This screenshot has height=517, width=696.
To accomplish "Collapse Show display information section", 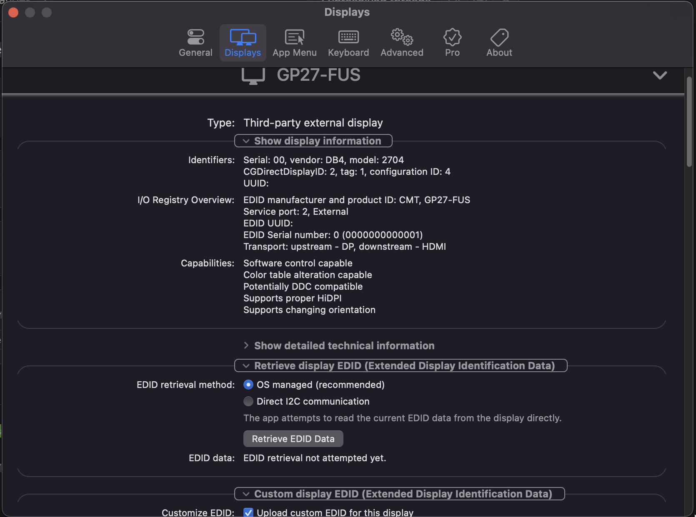I will pos(246,141).
